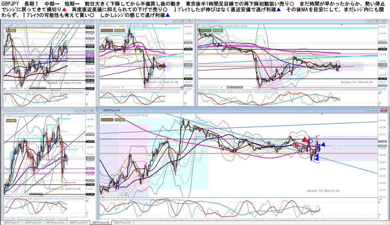Toggle Sessions button in M5 chart
Screen dimensions: 390x225
point(107,120)
